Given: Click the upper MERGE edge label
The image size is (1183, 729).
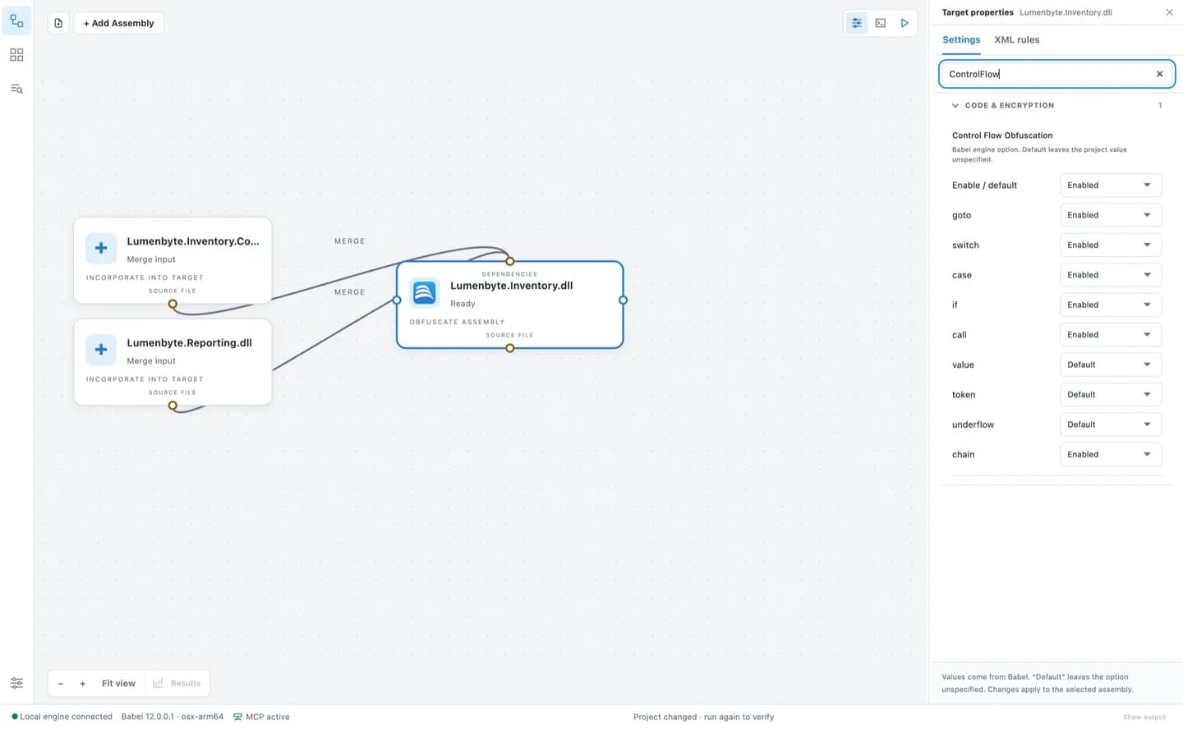Looking at the screenshot, I should [x=349, y=241].
